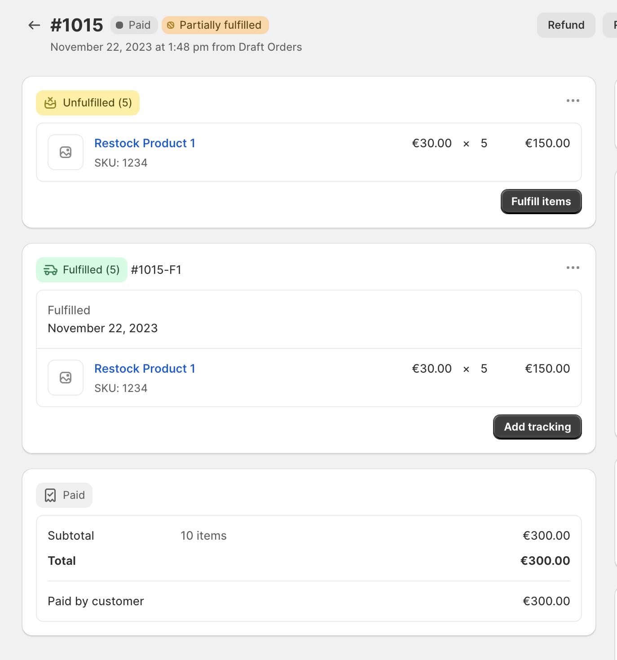Click the Fulfilled (5) truck badge
This screenshot has width=617, height=660.
[x=82, y=270]
